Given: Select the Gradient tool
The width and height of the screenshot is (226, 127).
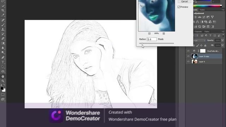Looking at the screenshot, I should point(3,43).
